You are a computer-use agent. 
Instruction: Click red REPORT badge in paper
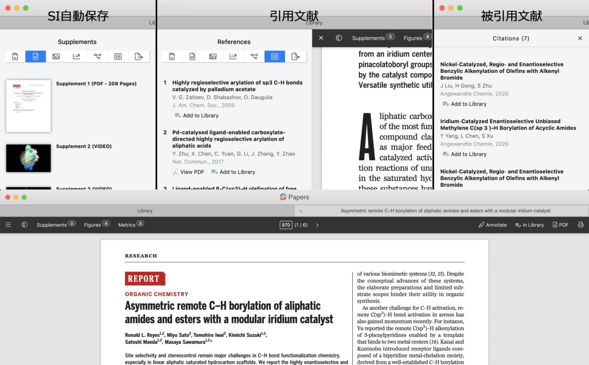(x=145, y=278)
